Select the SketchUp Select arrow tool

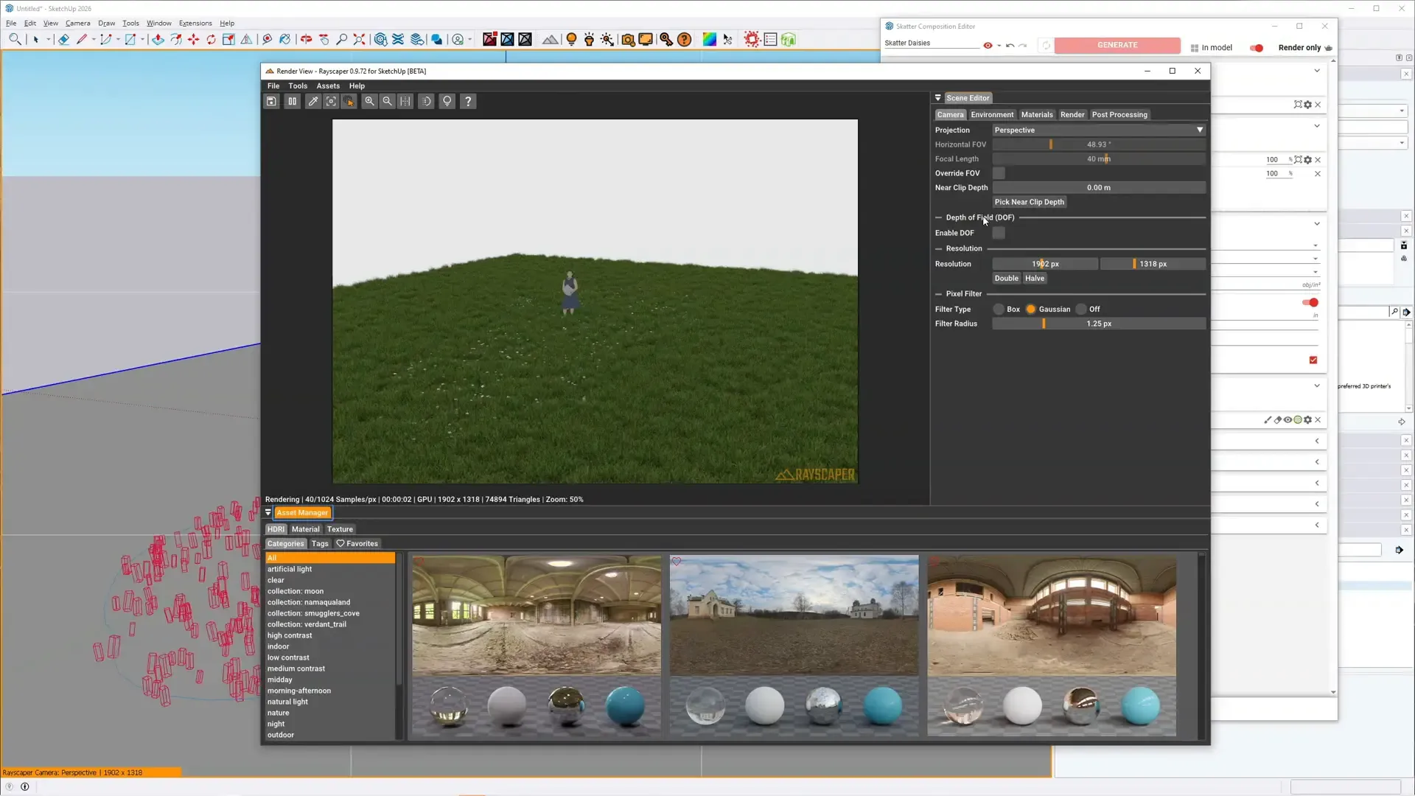[x=35, y=40]
